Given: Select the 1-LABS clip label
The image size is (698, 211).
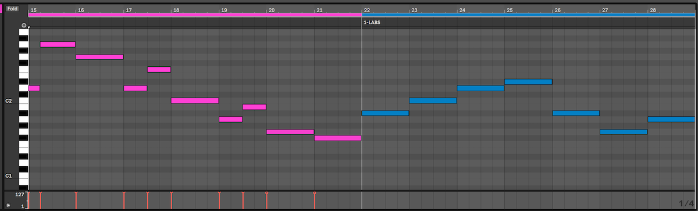Looking at the screenshot, I should point(372,22).
